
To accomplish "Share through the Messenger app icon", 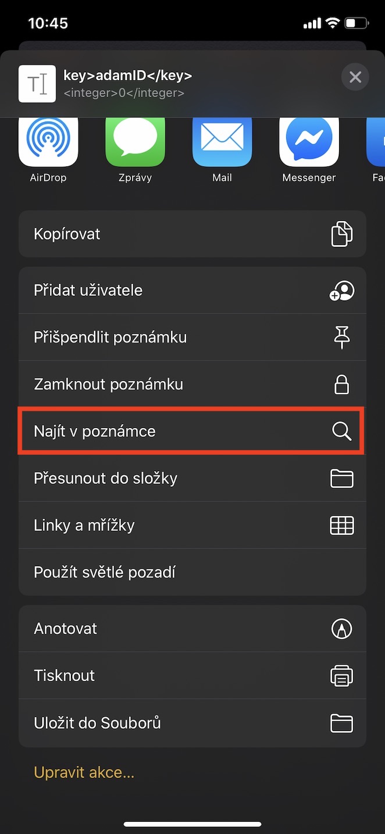I will pyautogui.click(x=309, y=142).
